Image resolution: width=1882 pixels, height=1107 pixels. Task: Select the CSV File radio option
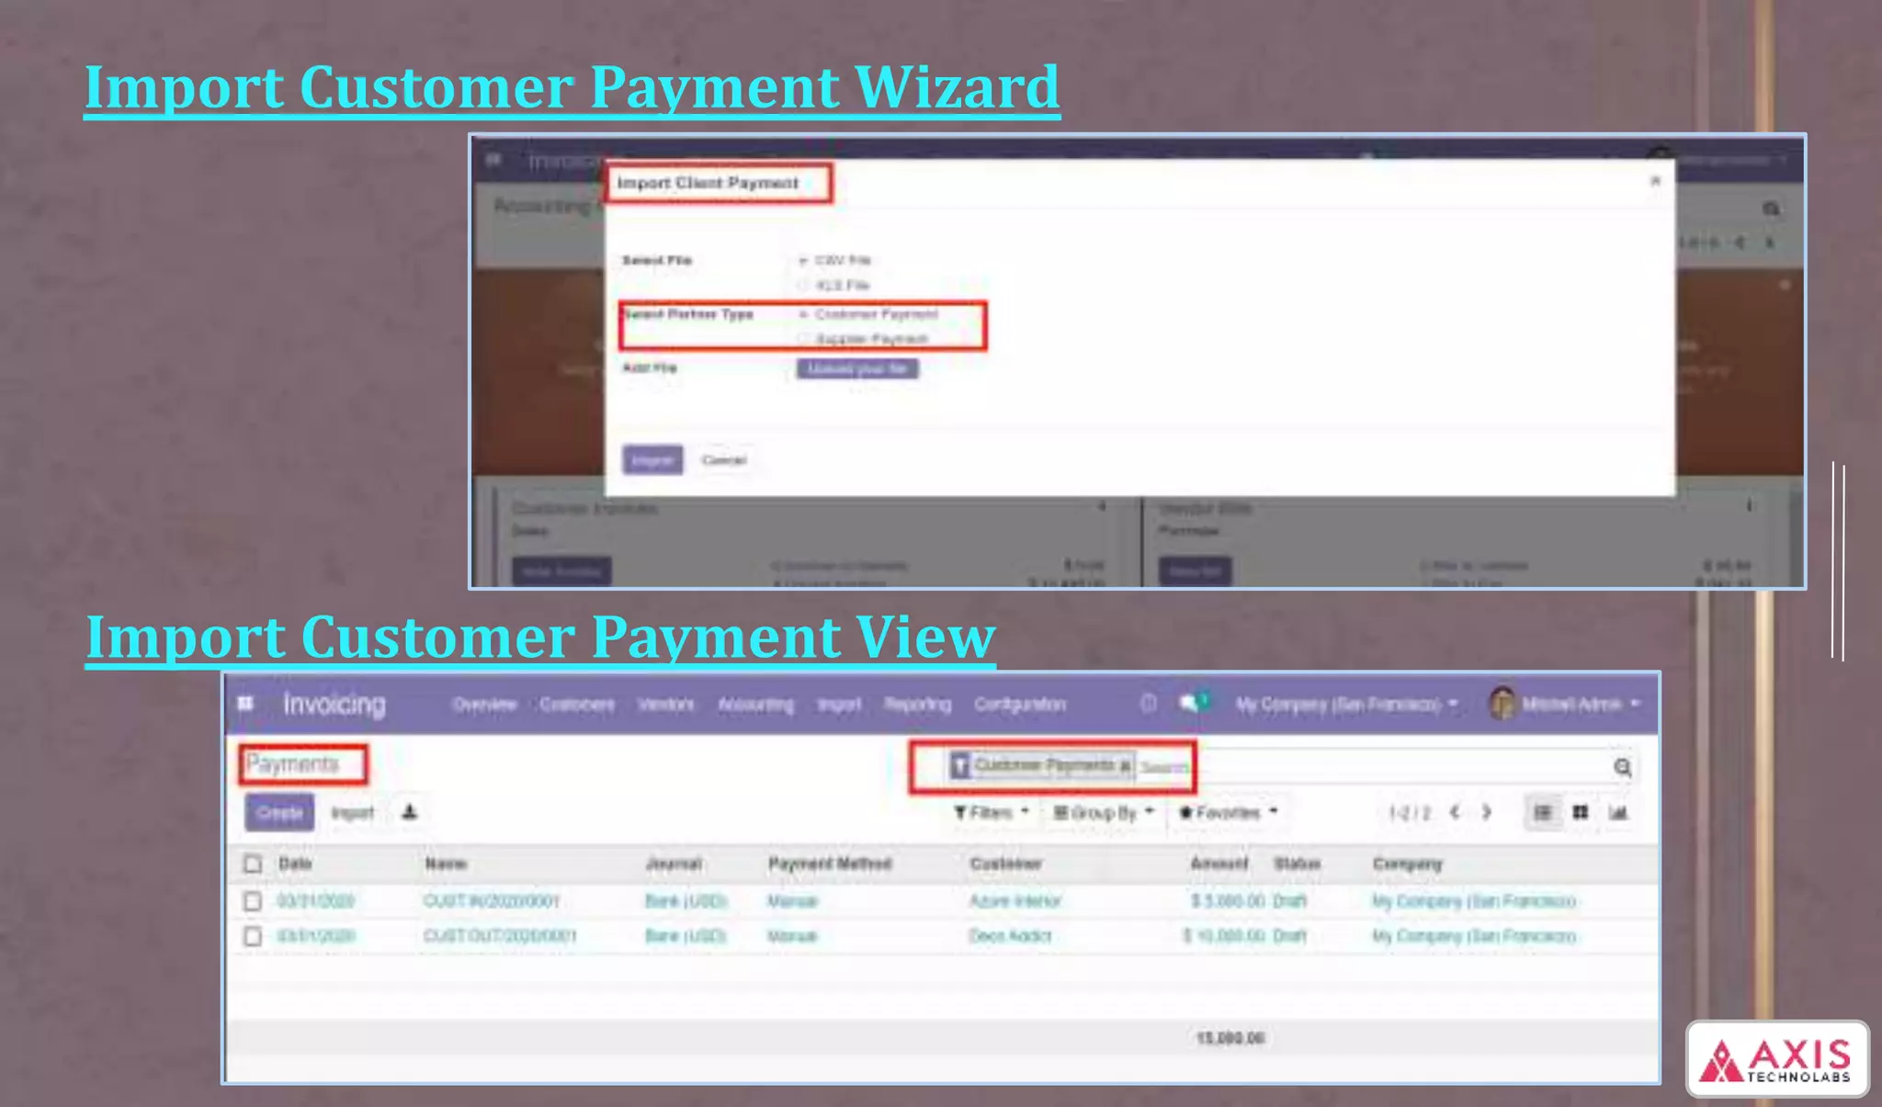pos(803,261)
